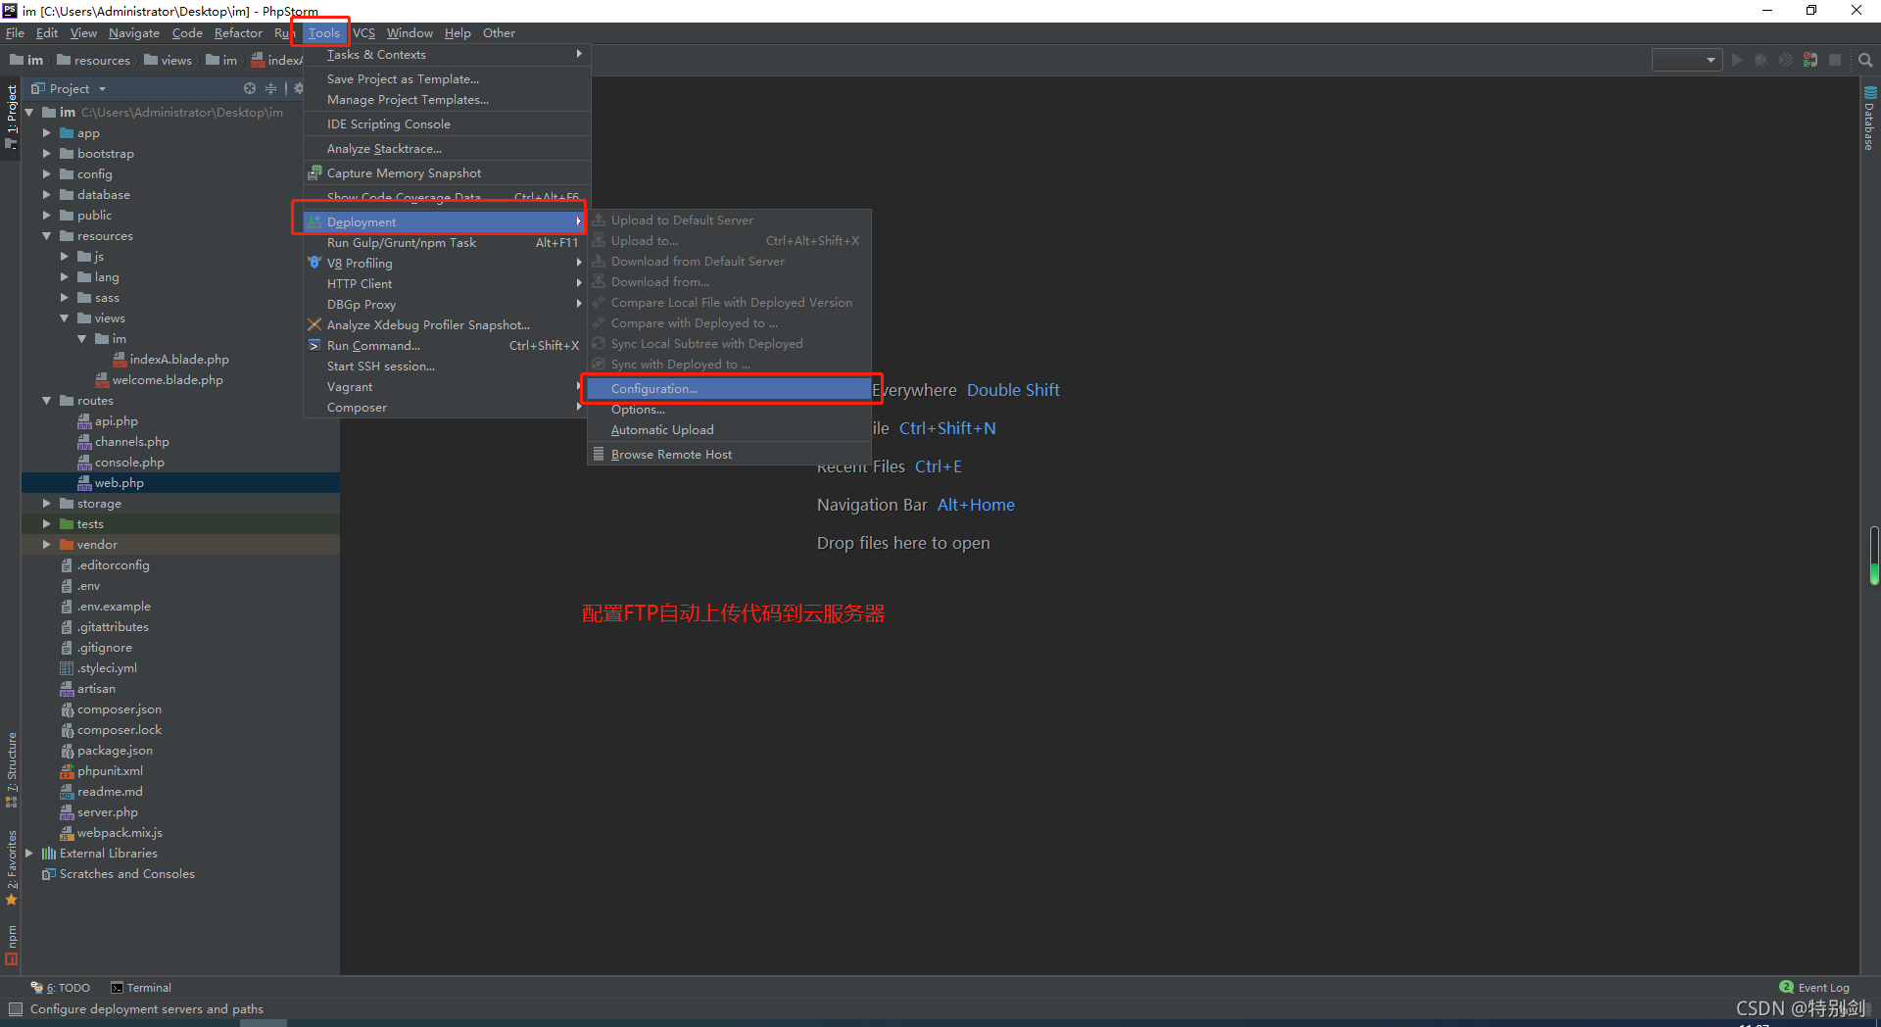Open the File menu
The image size is (1881, 1027).
[15, 33]
